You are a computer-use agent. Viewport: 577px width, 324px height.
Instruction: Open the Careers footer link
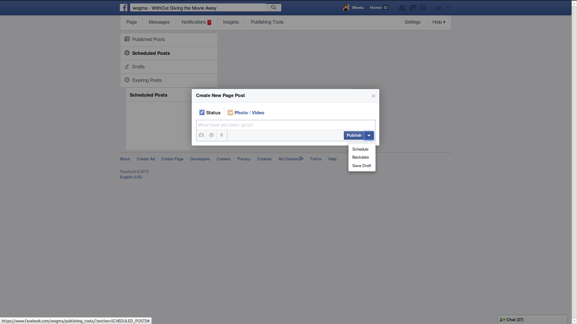tap(223, 159)
